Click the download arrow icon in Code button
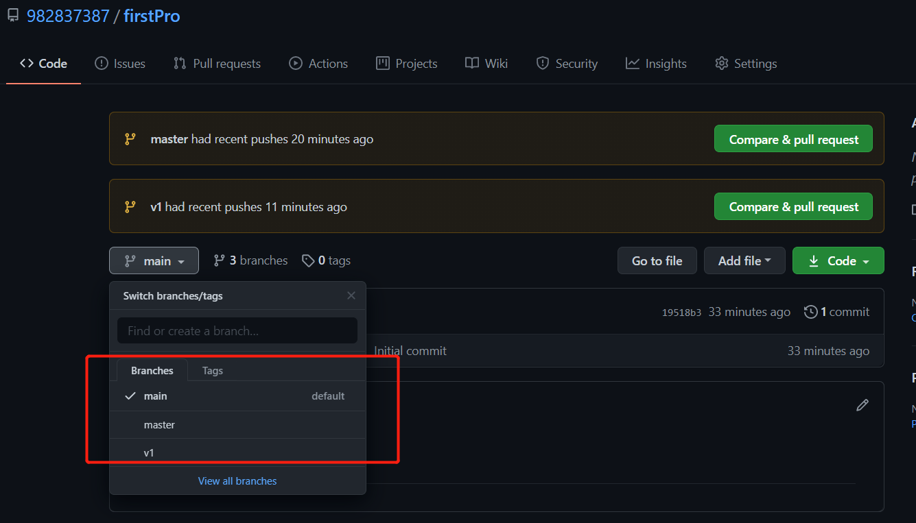 click(x=814, y=261)
